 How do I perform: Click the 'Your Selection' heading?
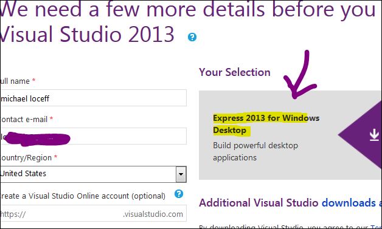[235, 72]
